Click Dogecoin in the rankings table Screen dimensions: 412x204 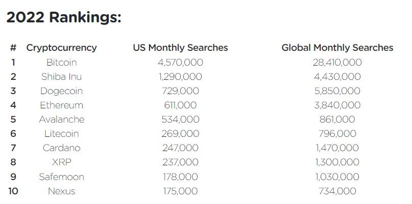(x=61, y=91)
